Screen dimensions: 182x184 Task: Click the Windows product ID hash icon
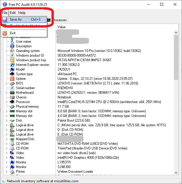point(12,55)
